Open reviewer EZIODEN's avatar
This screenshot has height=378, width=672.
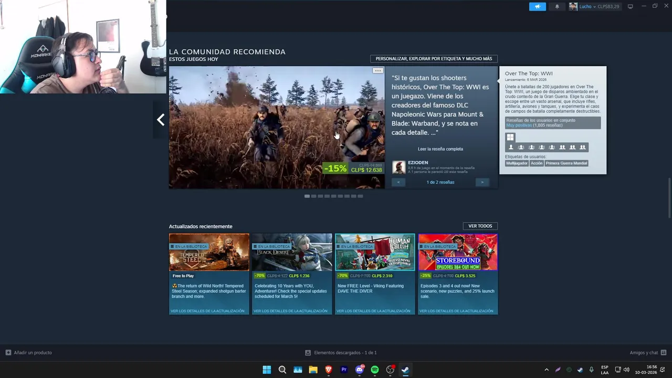pyautogui.click(x=398, y=167)
